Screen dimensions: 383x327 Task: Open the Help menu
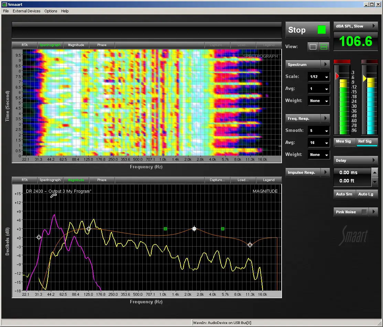[65, 11]
